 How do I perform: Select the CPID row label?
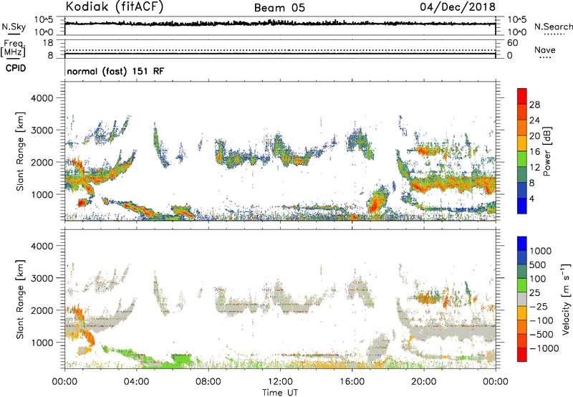[x=16, y=68]
